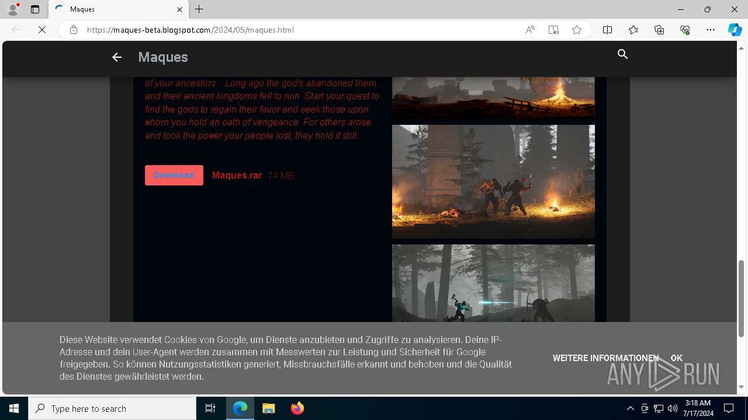Image resolution: width=748 pixels, height=420 pixels.
Task: Open the notification center icon
Action: [x=729, y=408]
